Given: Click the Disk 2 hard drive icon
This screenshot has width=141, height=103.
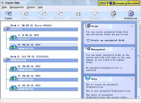Looking at the screenshot, I should (6, 59).
